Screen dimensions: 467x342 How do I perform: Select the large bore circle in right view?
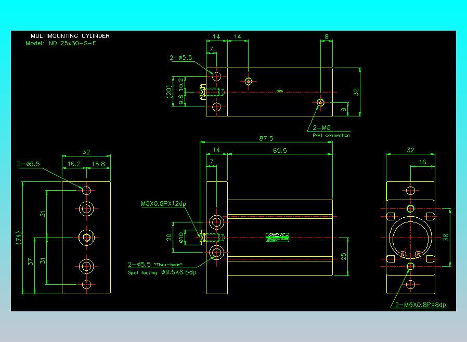point(410,237)
